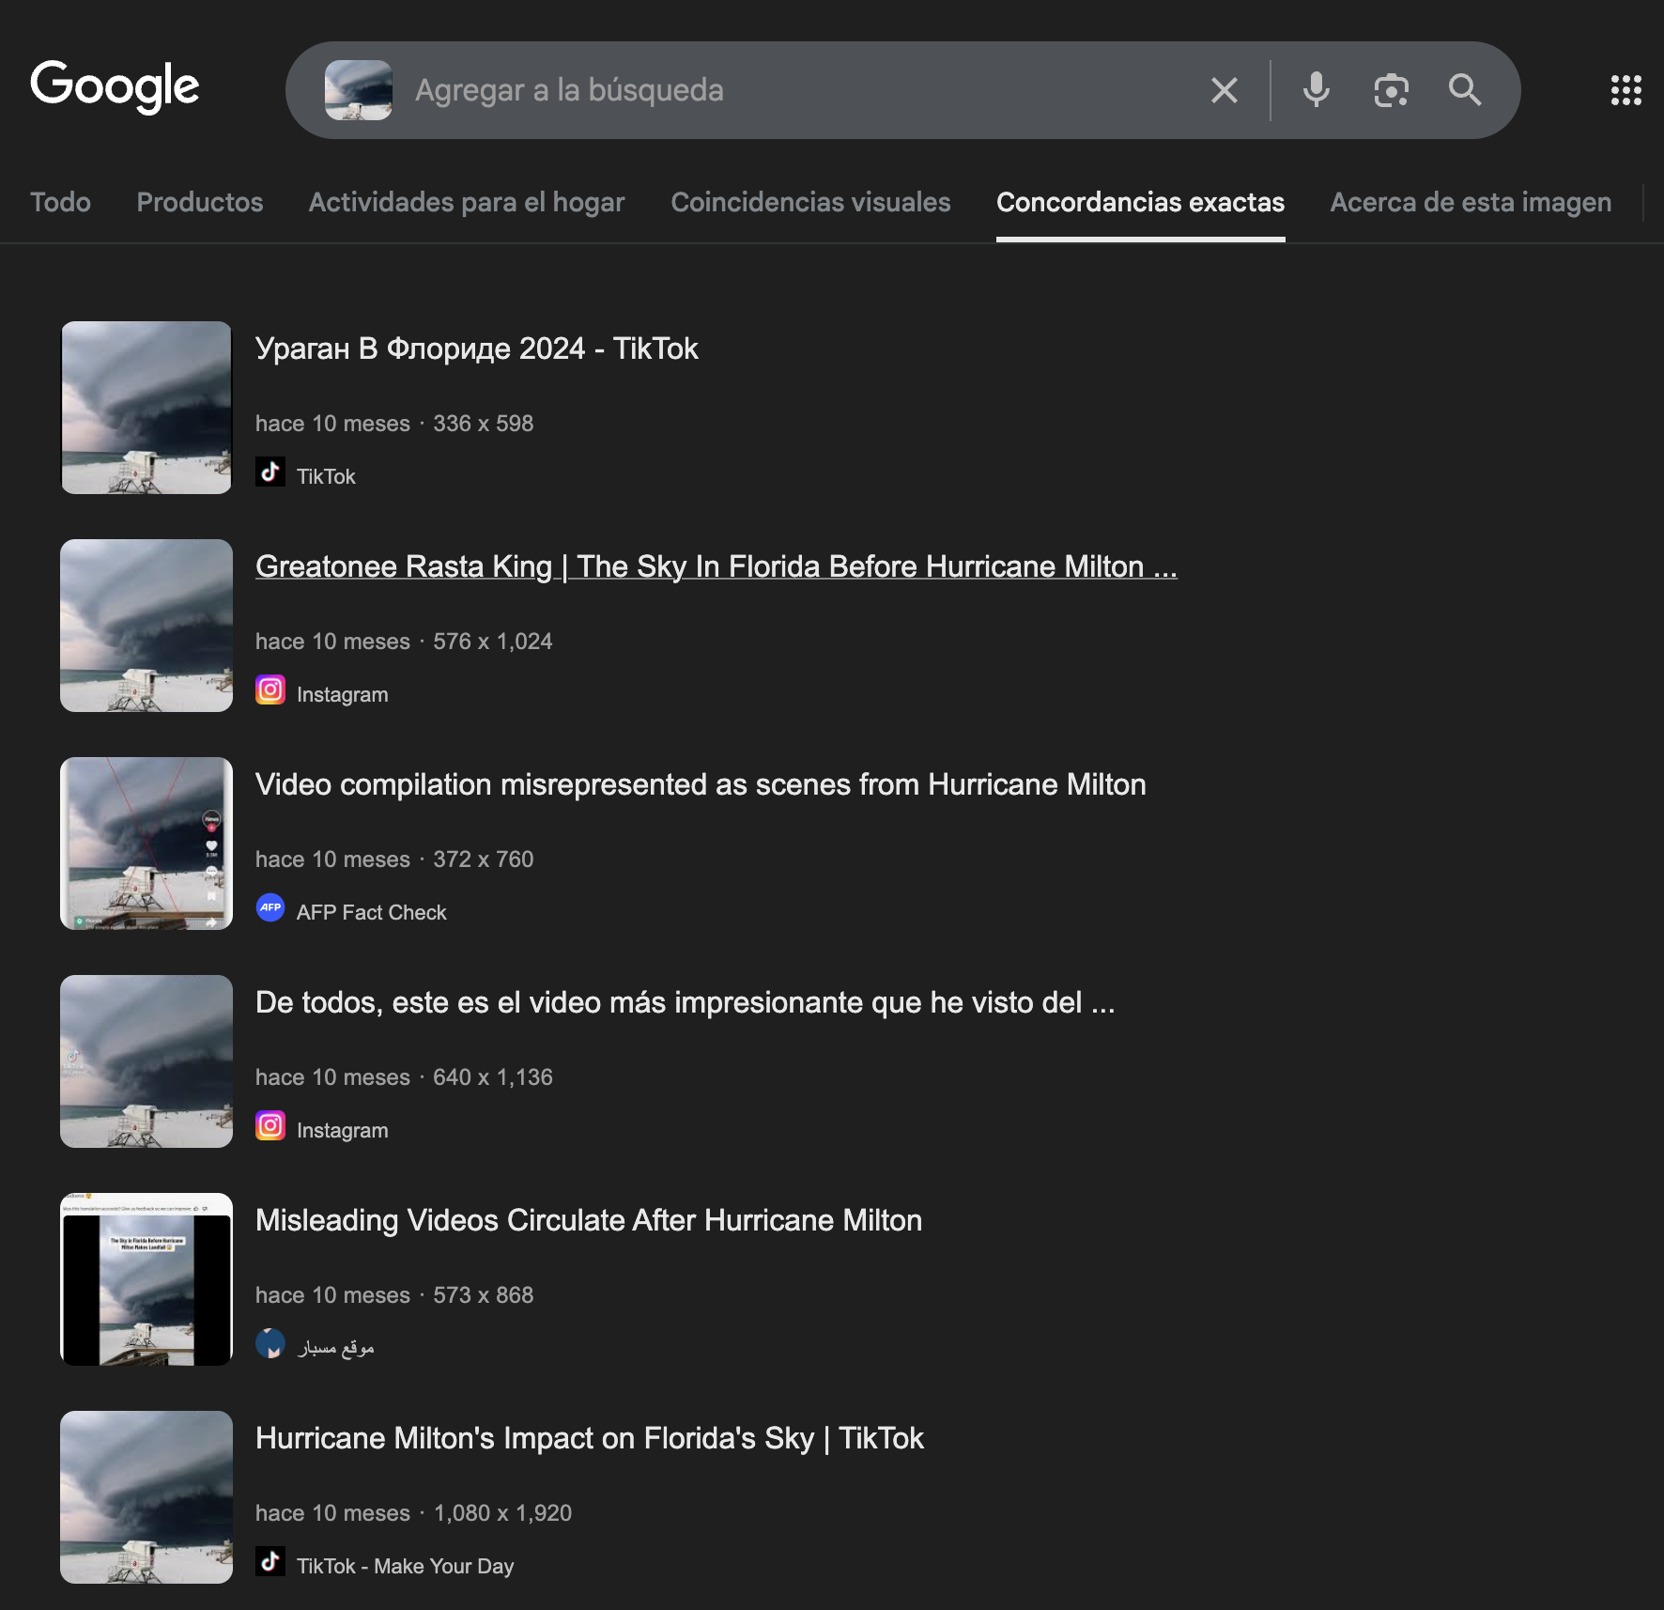Start voice search with microphone icon
This screenshot has height=1610, width=1664.
1317,90
